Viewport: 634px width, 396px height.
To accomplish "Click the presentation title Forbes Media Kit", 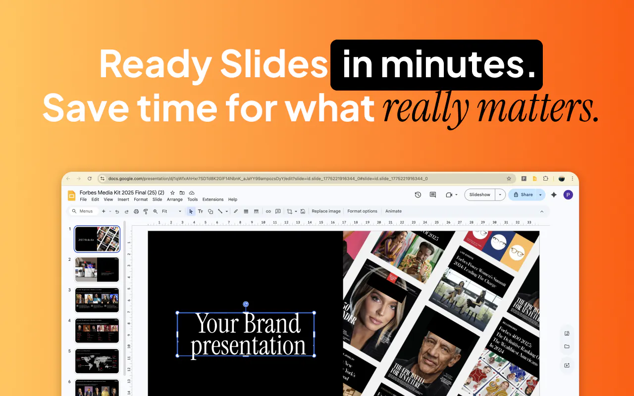I will 122,193.
